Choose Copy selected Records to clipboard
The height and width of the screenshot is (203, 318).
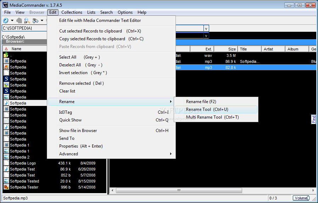(x=112, y=39)
